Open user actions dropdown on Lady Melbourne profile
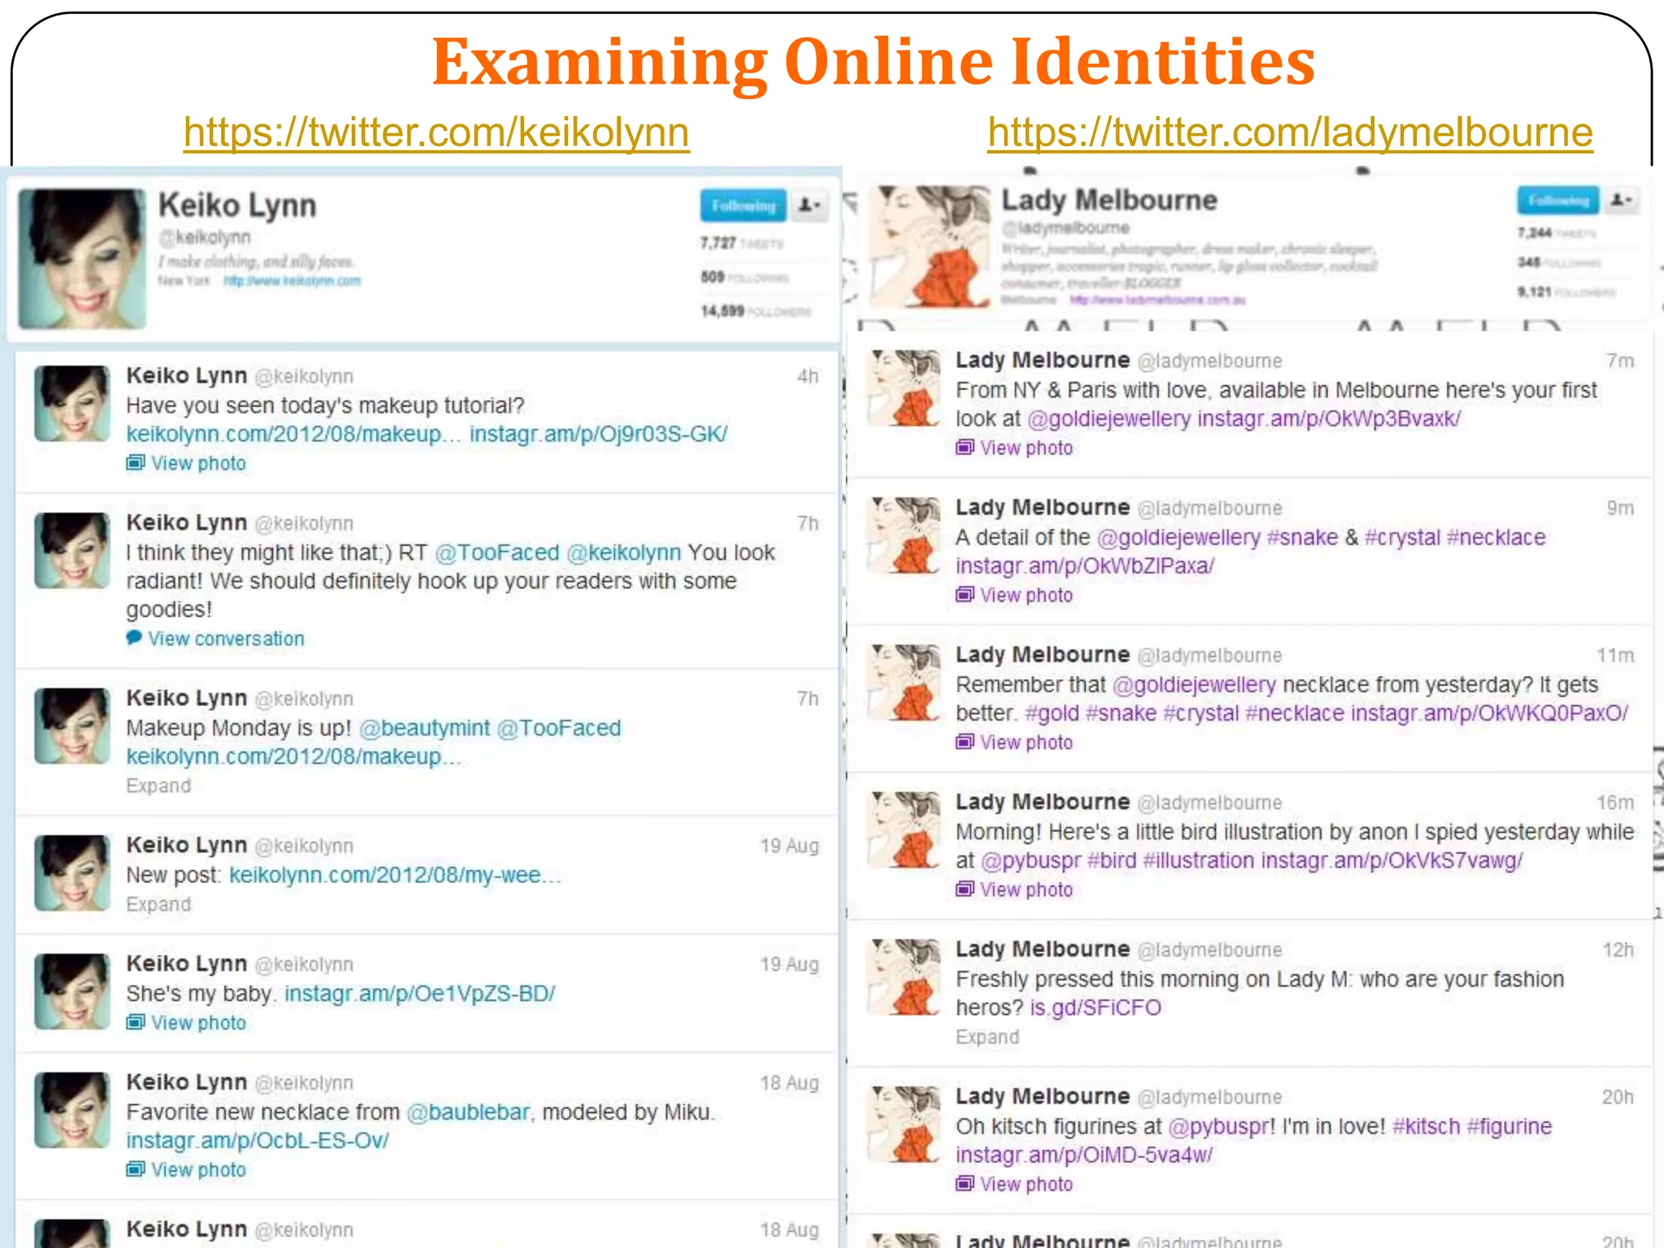 [1622, 200]
